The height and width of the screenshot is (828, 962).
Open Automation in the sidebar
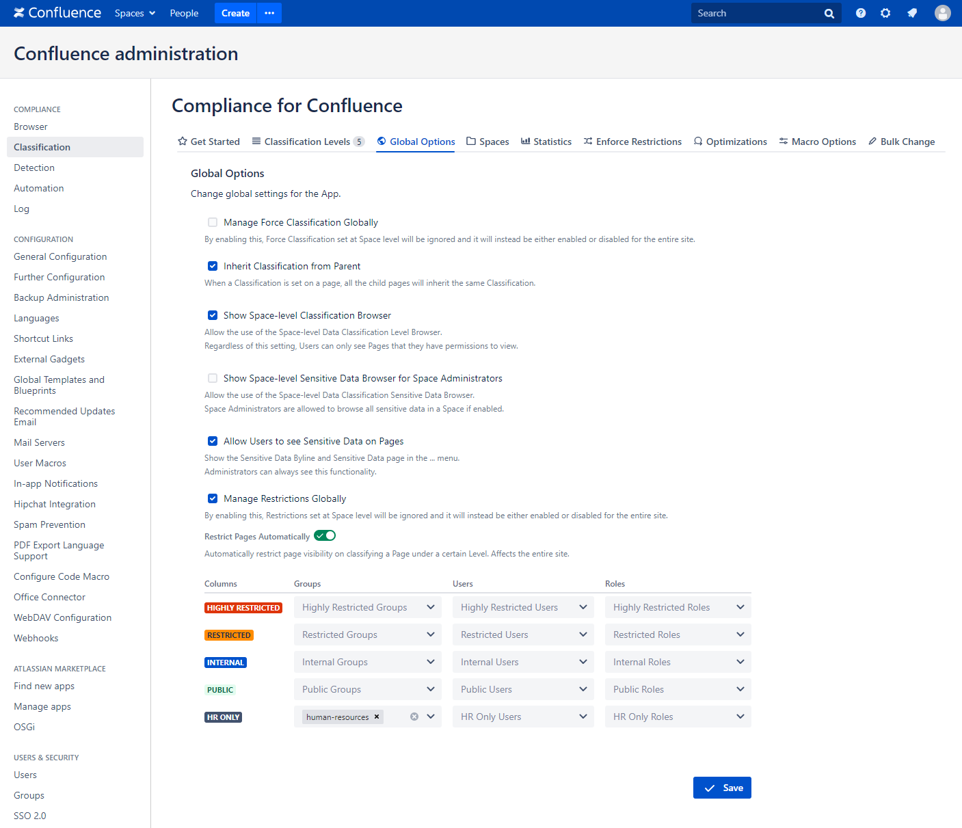click(39, 188)
